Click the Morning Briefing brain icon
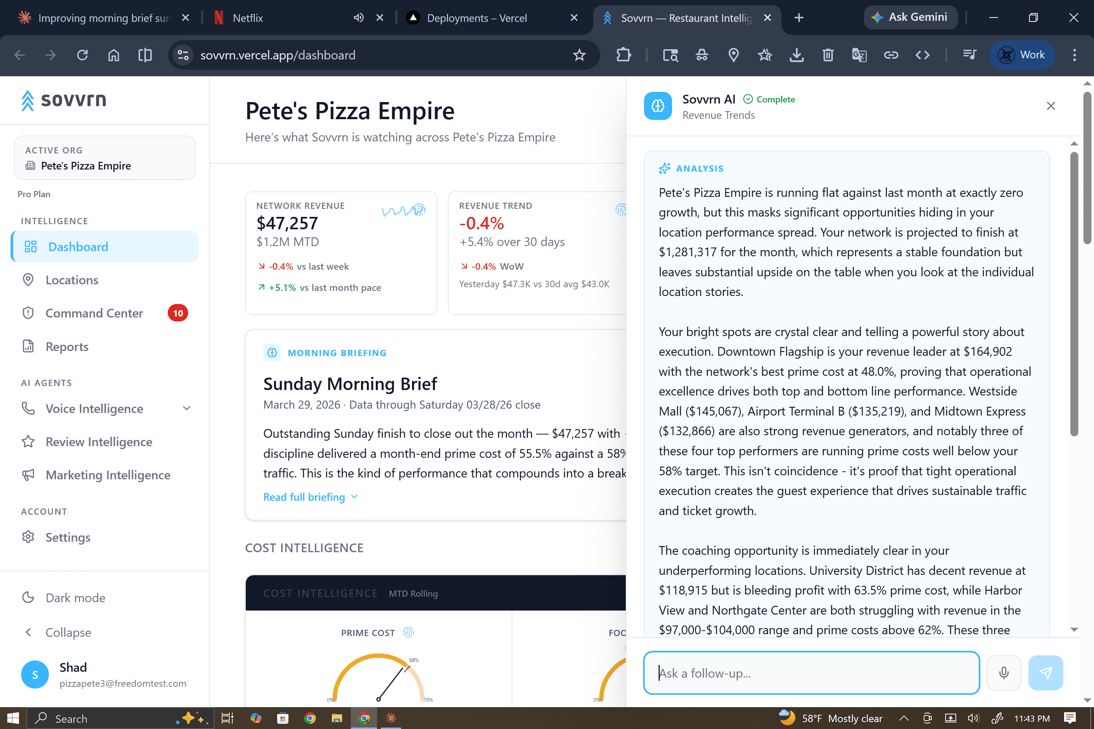The height and width of the screenshot is (729, 1094). pos(272,353)
